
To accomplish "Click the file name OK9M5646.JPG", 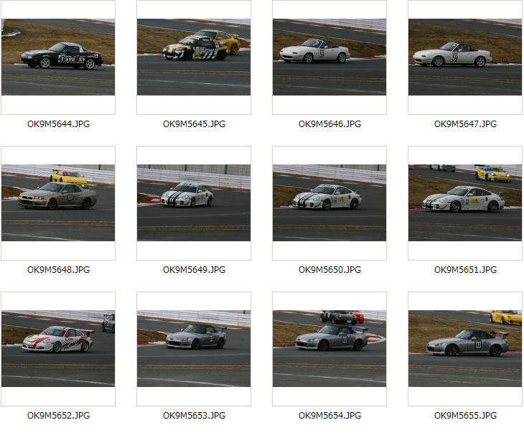I will click(330, 124).
